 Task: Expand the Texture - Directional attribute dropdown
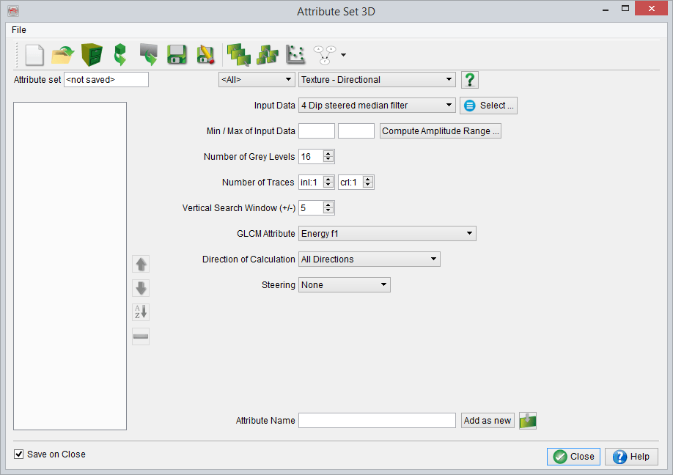[x=378, y=80]
